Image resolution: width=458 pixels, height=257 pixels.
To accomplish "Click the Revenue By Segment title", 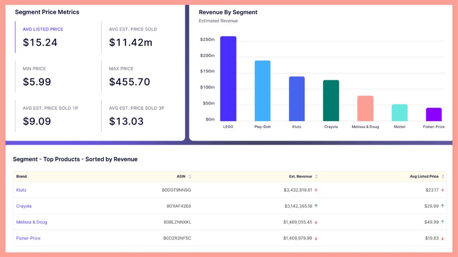I will tap(228, 12).
